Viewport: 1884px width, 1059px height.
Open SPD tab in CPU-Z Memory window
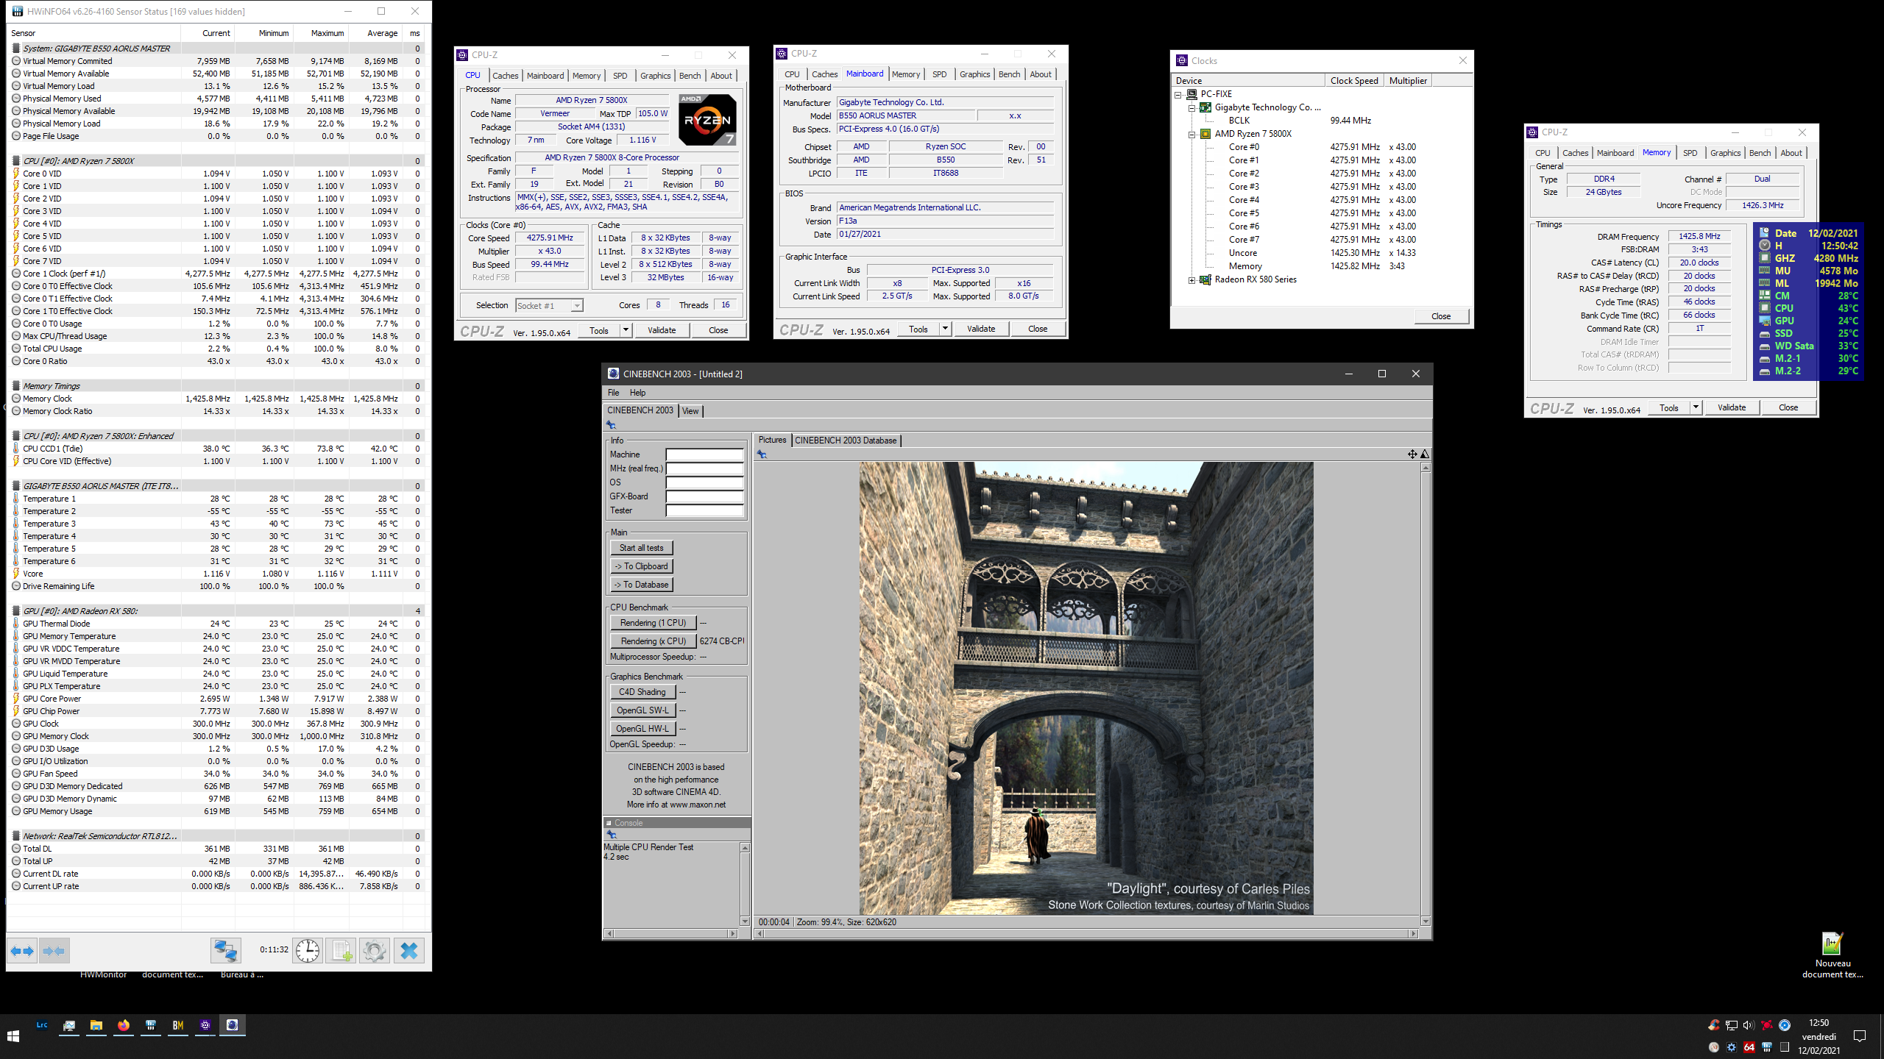1690,153
